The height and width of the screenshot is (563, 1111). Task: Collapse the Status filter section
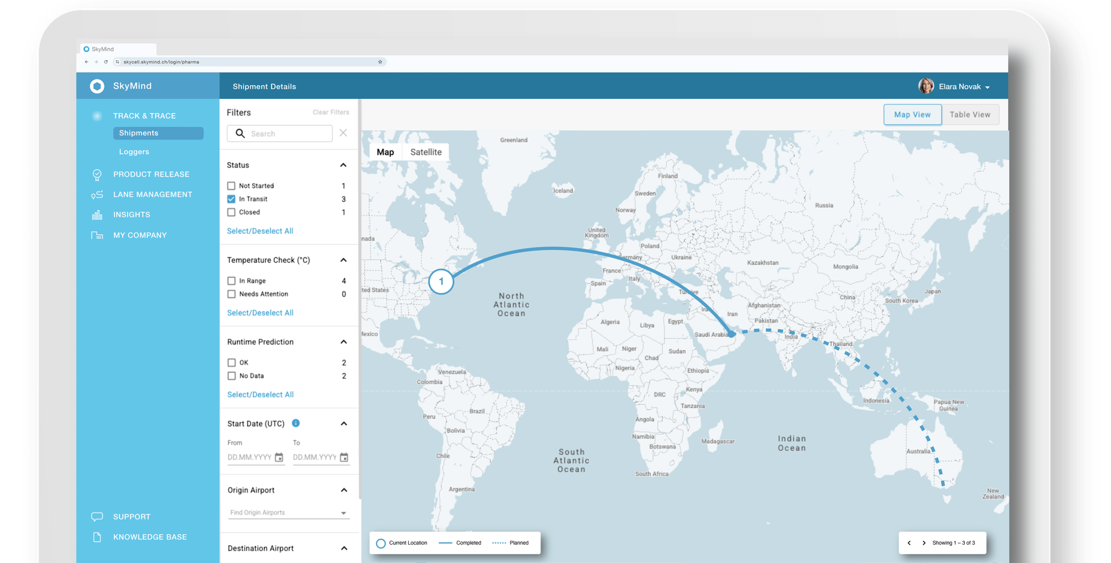[x=343, y=165]
